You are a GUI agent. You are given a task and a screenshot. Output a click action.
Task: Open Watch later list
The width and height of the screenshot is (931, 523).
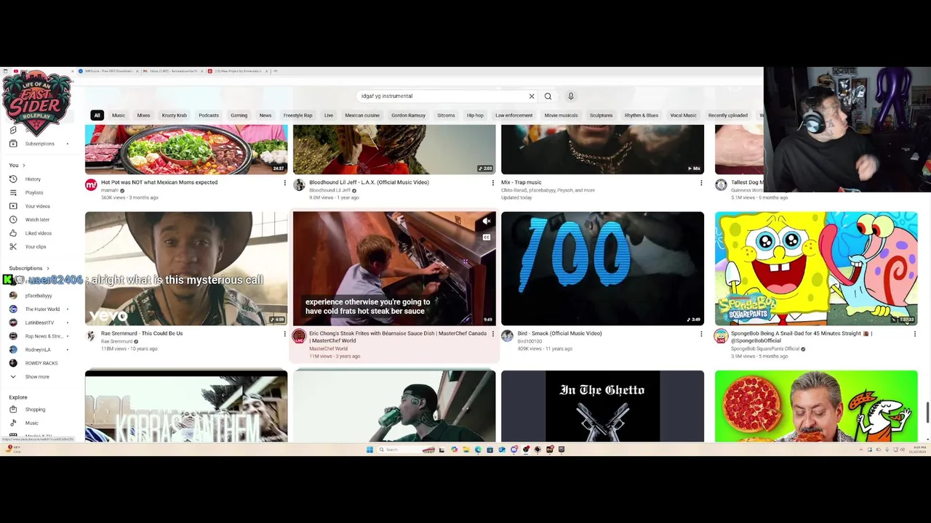point(37,219)
